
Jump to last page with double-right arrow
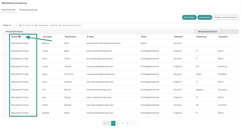pyautogui.click(x=136, y=123)
